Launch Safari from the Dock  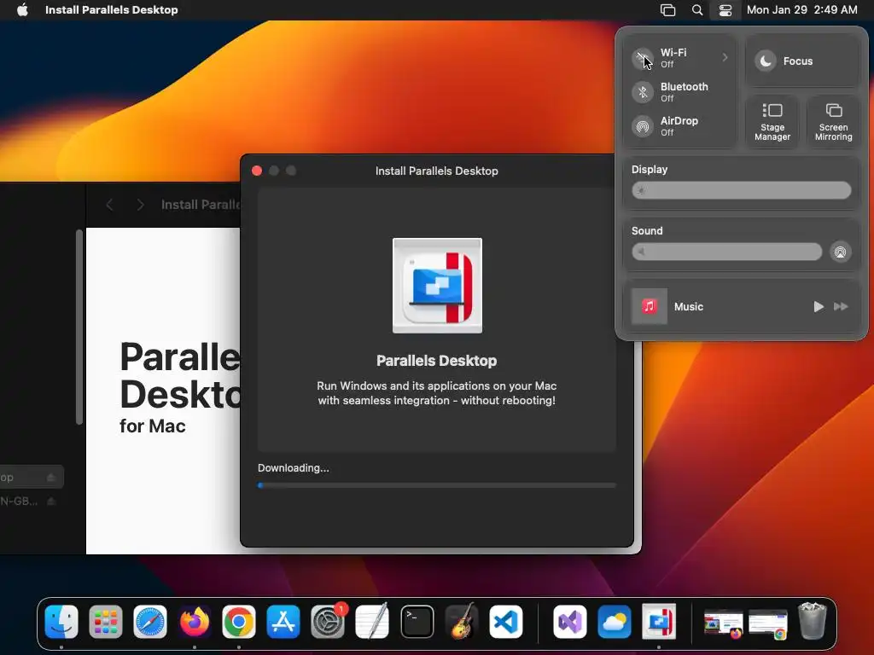(150, 622)
